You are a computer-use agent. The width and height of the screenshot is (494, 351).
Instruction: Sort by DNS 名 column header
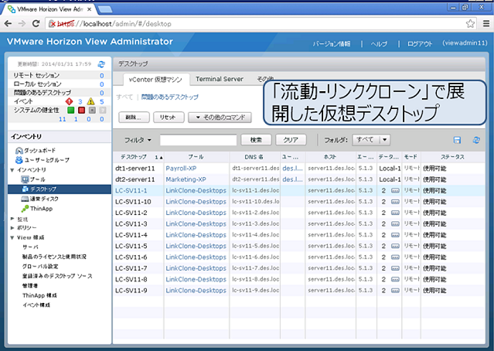tap(254, 157)
